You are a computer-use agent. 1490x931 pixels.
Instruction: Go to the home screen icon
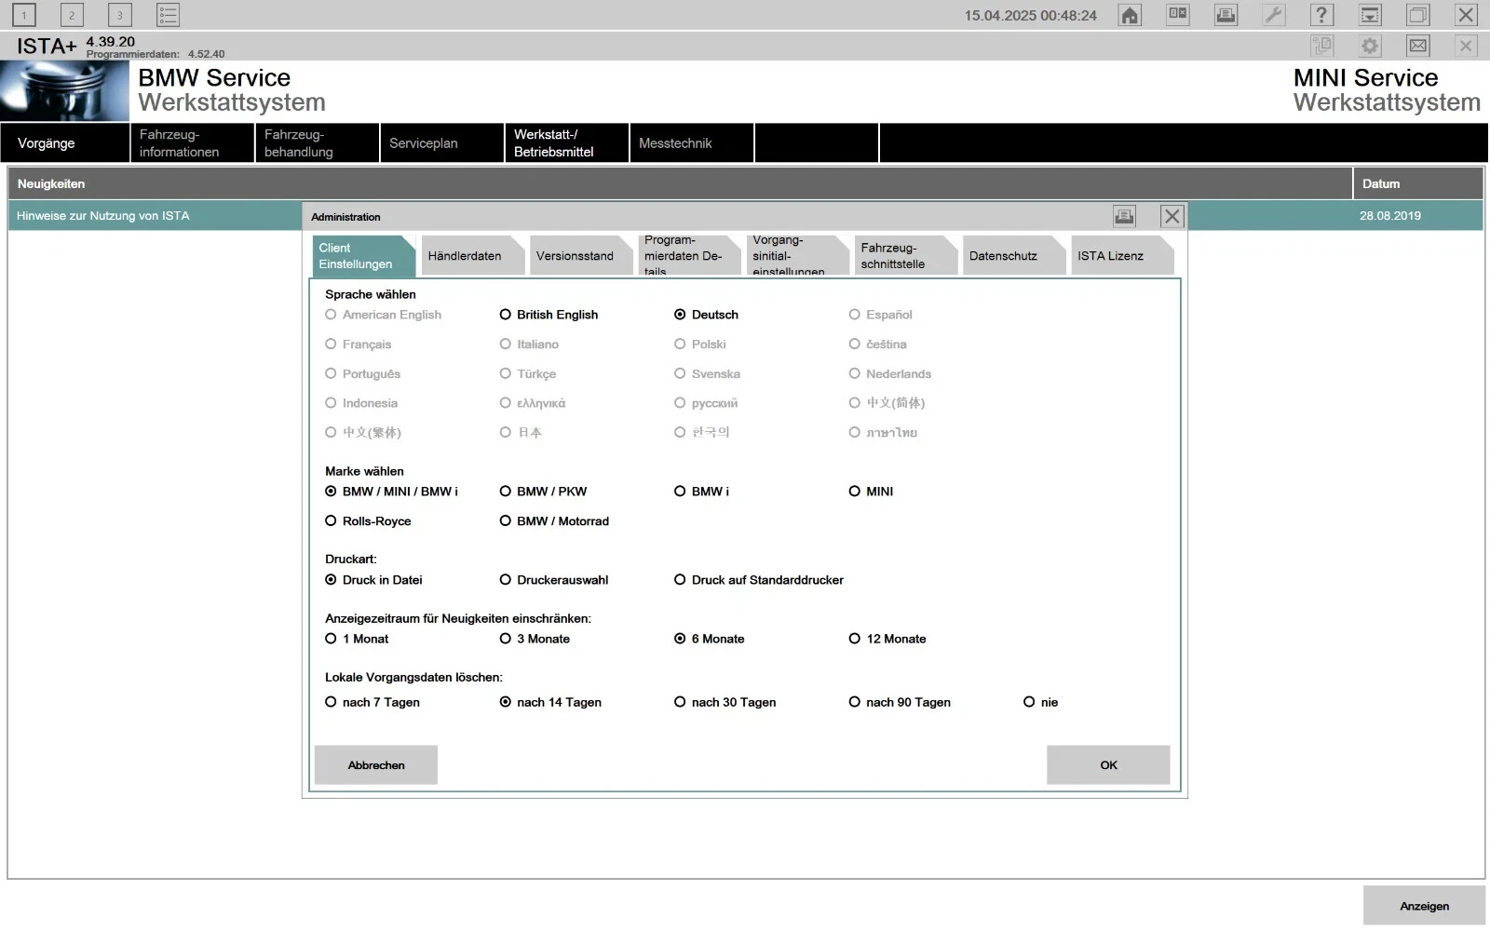(x=1130, y=15)
